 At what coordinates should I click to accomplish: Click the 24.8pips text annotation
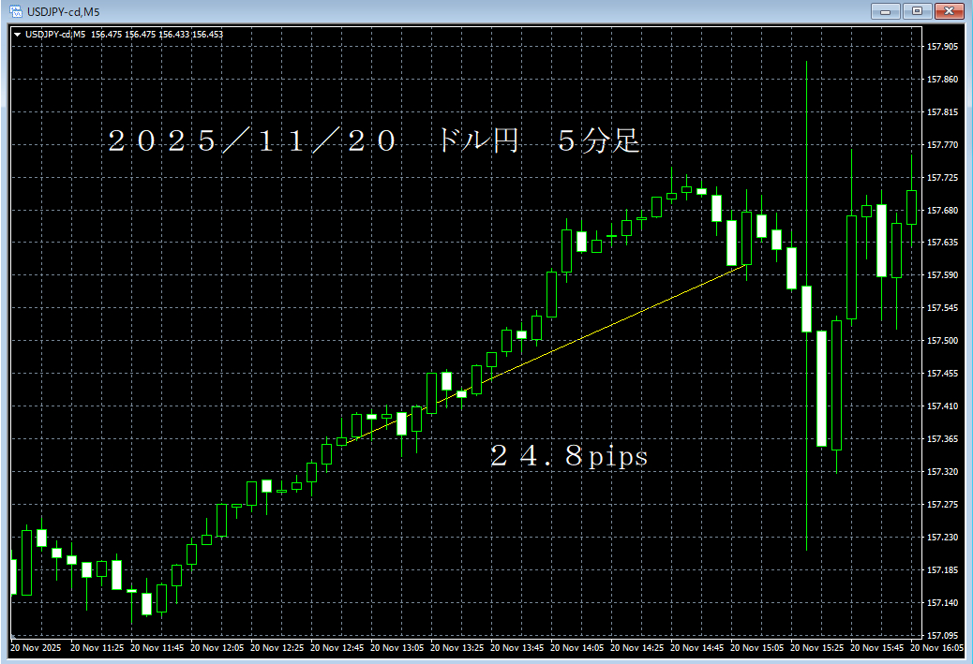pos(570,457)
